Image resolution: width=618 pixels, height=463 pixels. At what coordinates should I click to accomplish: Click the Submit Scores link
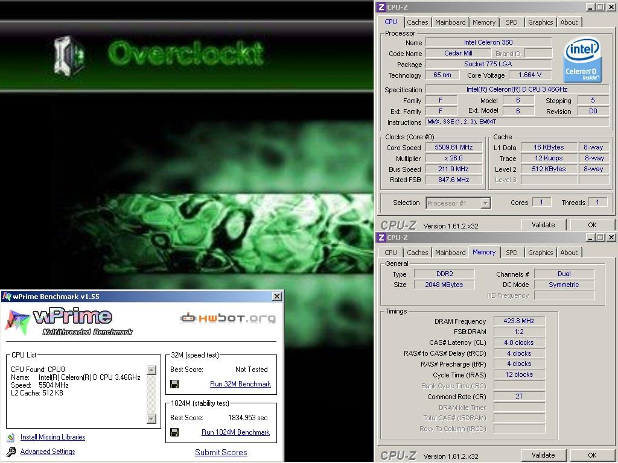(x=221, y=452)
